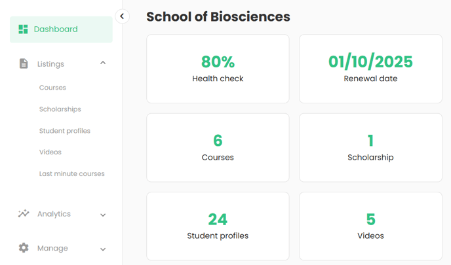Open Courses in the sidebar
This screenshot has width=451, height=265.
pos(52,88)
